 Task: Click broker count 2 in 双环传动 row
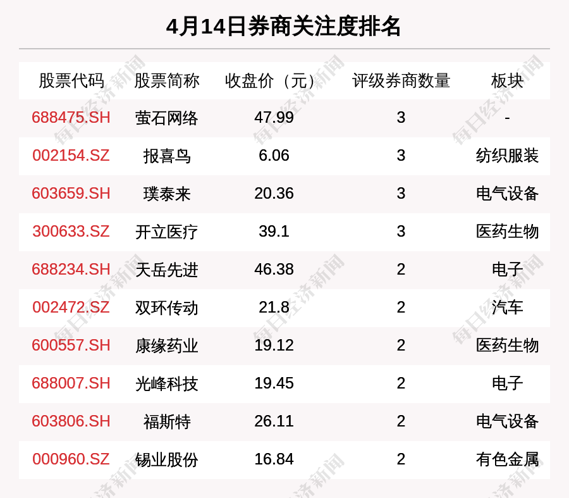[x=401, y=308]
